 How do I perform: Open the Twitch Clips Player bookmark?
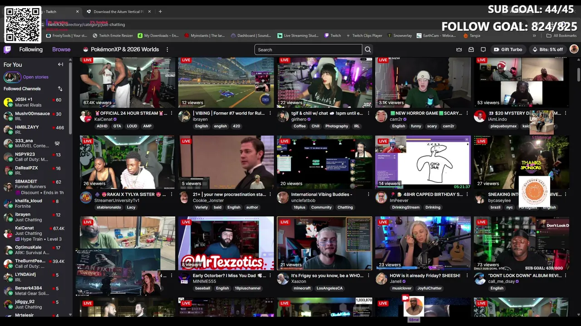[363, 35]
